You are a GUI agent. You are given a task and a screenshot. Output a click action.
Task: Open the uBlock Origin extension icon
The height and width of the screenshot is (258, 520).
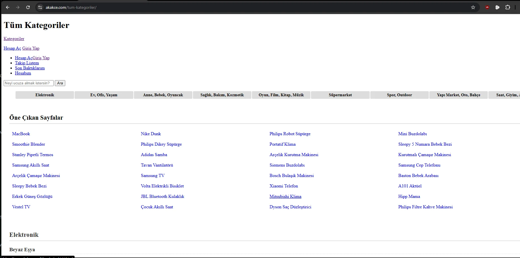pyautogui.click(x=487, y=7)
